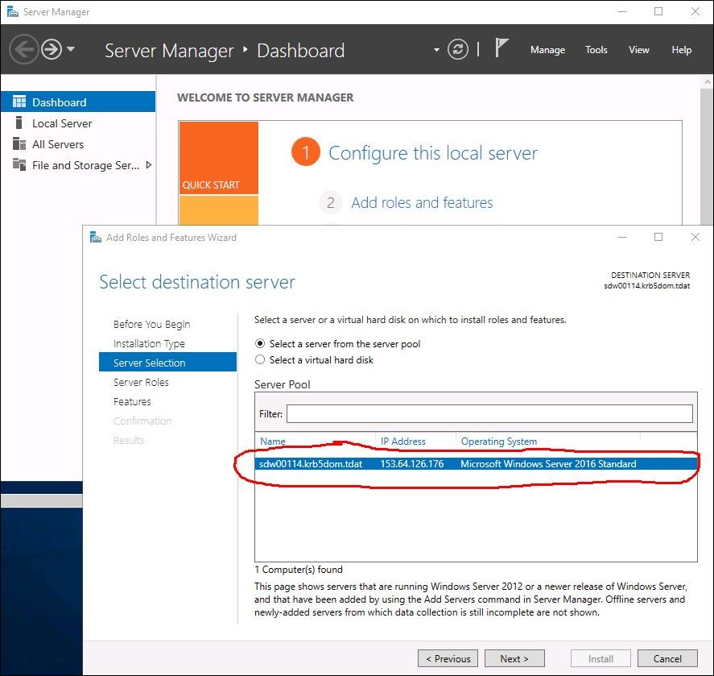Click the number 2 circle icon
The height and width of the screenshot is (676, 714).
point(331,202)
